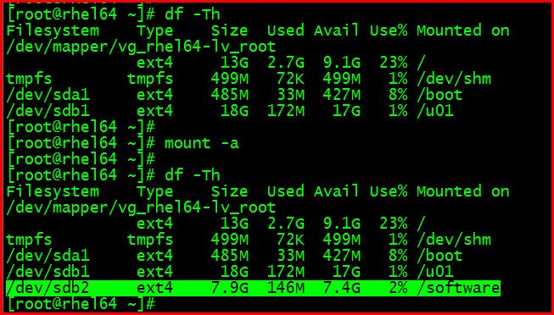Click 13G size in second df output
This screenshot has height=315, width=554.
point(235,224)
